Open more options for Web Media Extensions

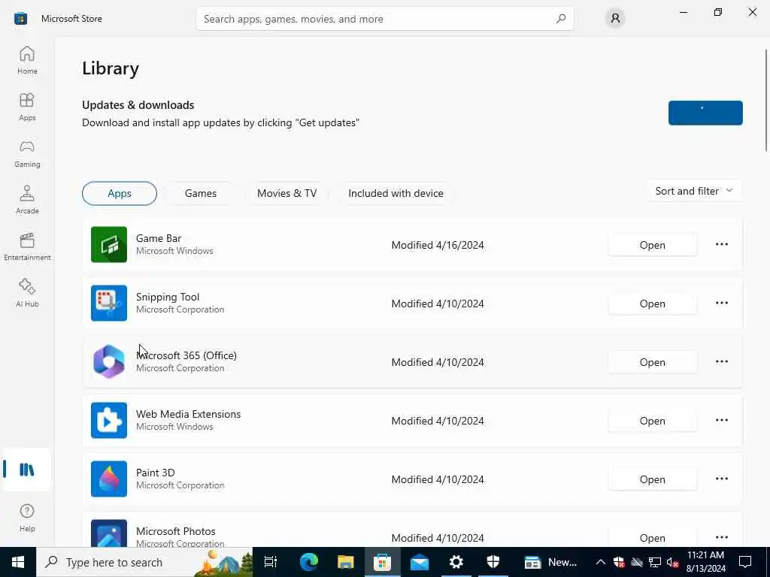pos(722,421)
